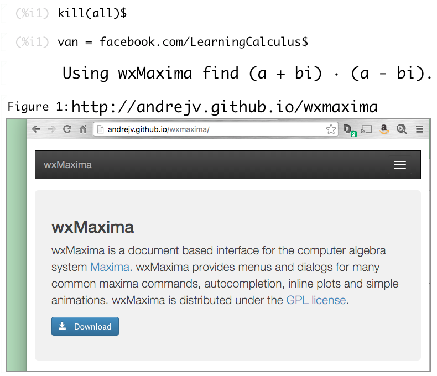The width and height of the screenshot is (437, 376).
Task: Click the page document icon in address bar
Action: tap(100, 129)
